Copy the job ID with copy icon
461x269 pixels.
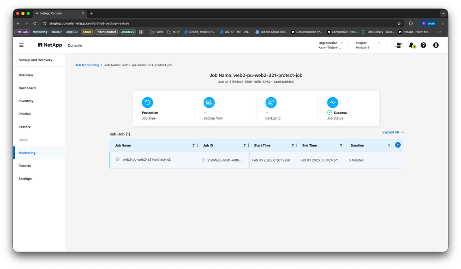pyautogui.click(x=203, y=160)
